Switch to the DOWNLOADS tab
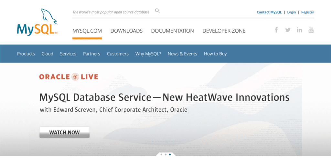This screenshot has width=331, height=161. 126,31
